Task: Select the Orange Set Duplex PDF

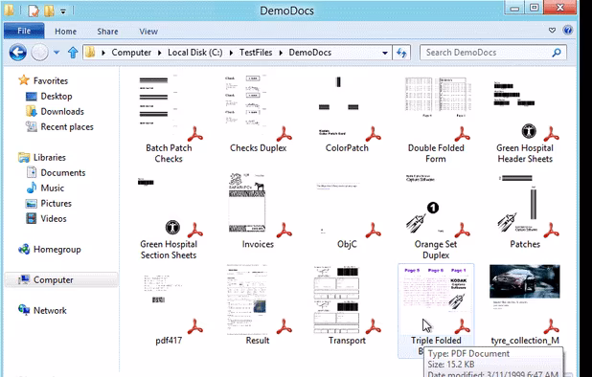Action: [436, 215]
